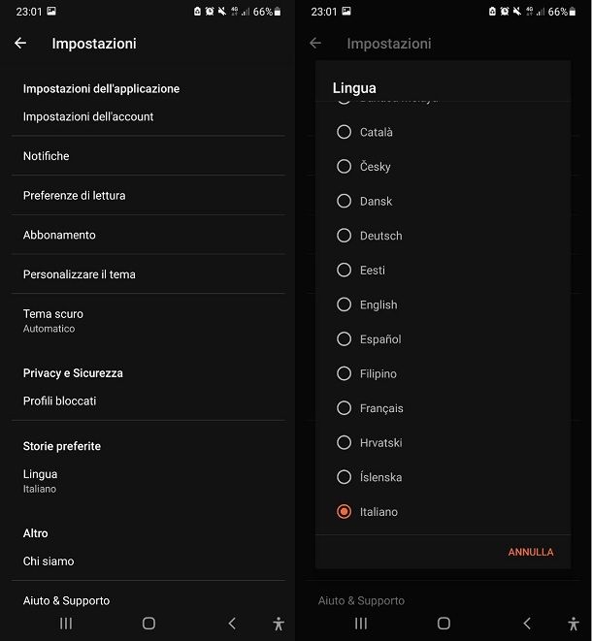This screenshot has height=641, width=592.
Task: Select the English radio button
Action: click(x=345, y=304)
